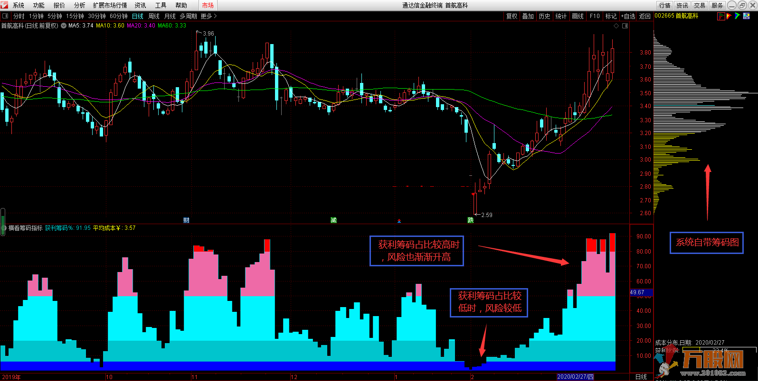Click the 日线 label at bottom right
Image resolution: width=758 pixels, height=381 pixels.
(641, 377)
